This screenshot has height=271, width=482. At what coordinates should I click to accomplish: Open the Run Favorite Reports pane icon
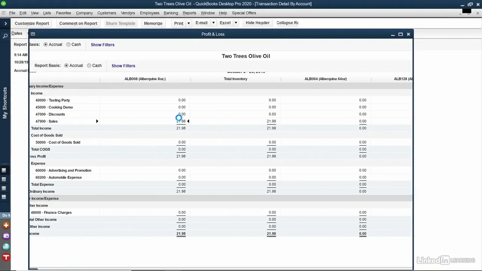click(4, 188)
